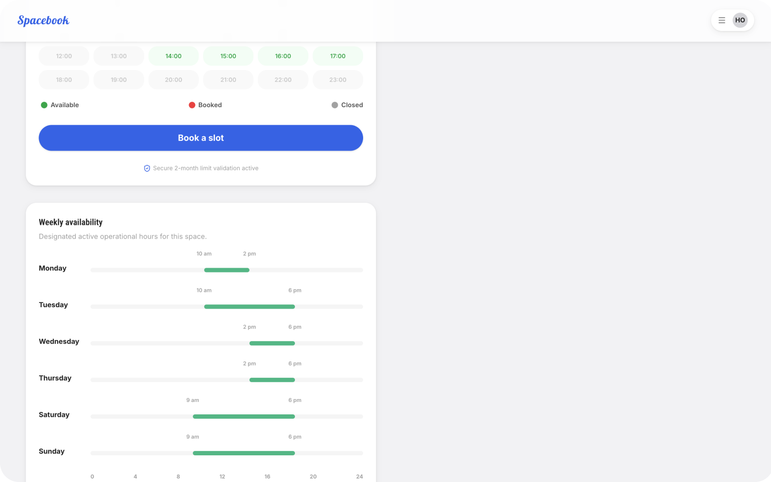Image resolution: width=771 pixels, height=482 pixels.
Task: Select the 15:00 time slot
Action: point(228,56)
